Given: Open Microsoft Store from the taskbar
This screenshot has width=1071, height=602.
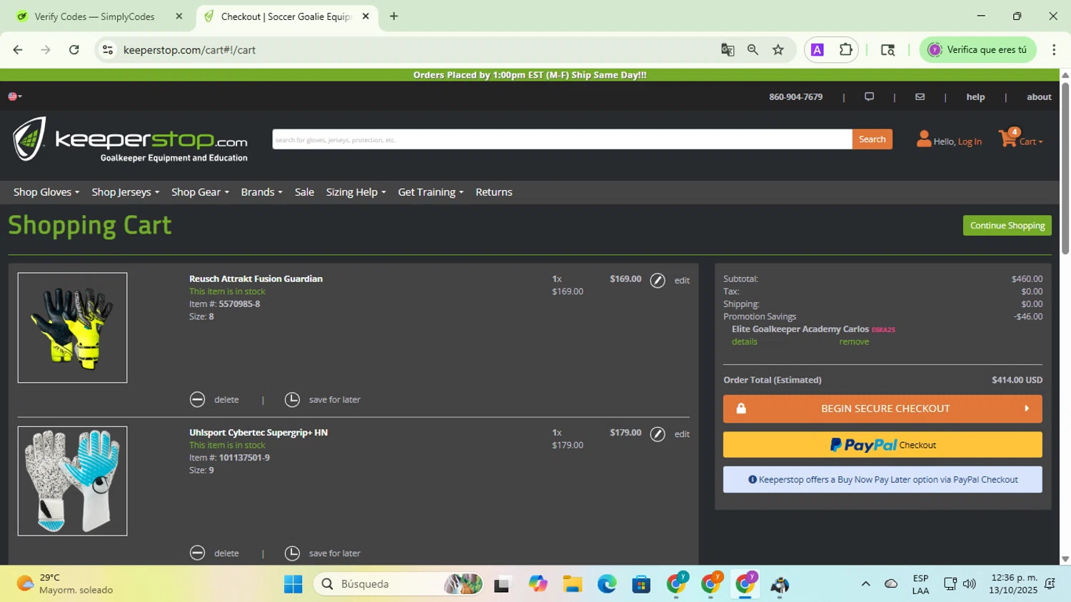Looking at the screenshot, I should click(641, 584).
